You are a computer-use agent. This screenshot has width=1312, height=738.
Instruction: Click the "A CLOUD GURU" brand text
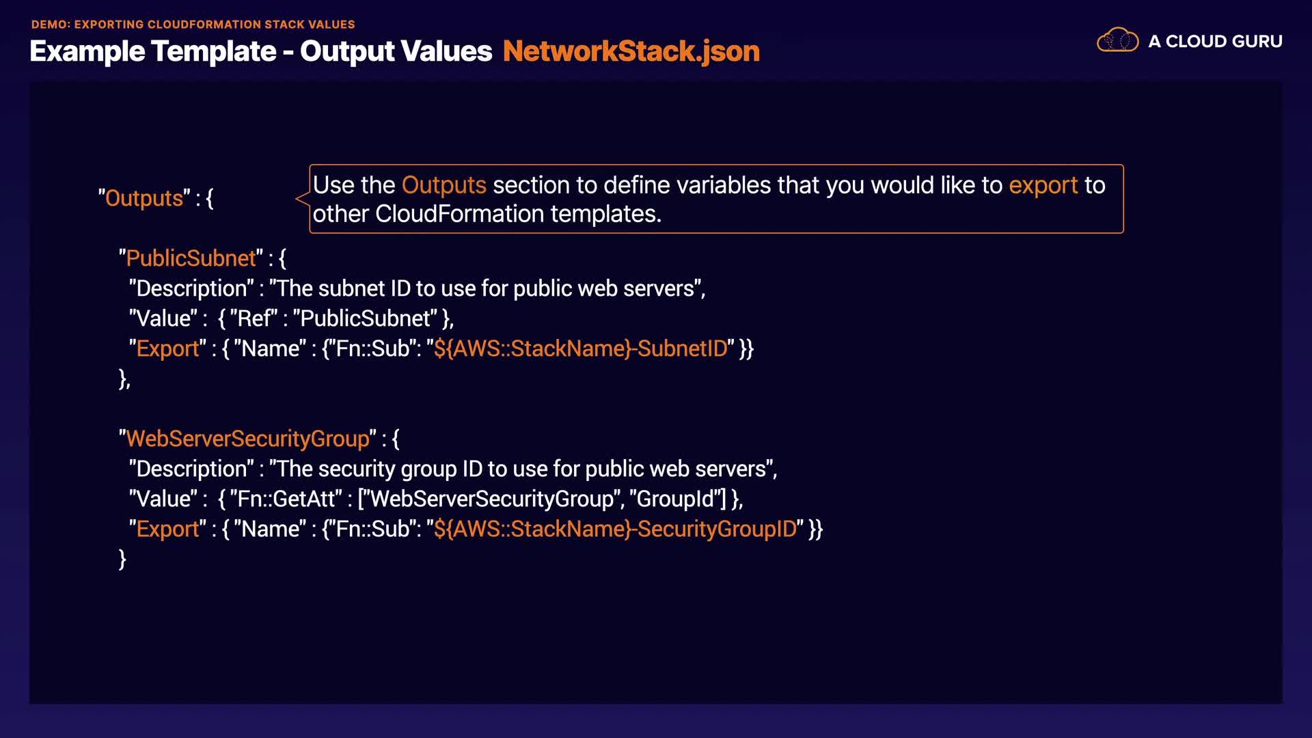(1215, 42)
